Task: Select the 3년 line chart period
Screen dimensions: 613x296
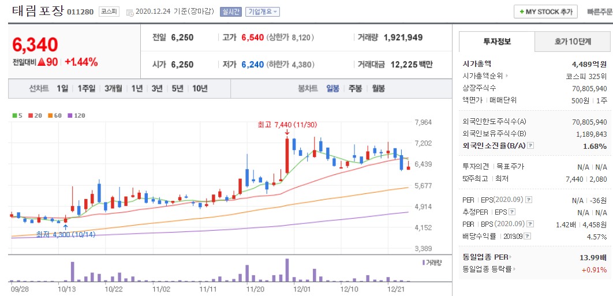Action: click(157, 89)
